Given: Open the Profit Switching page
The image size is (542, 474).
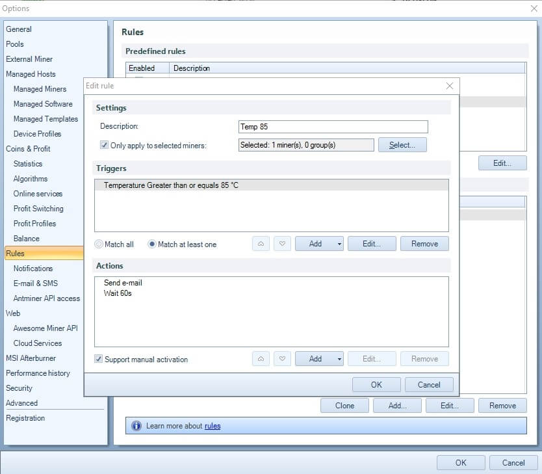Looking at the screenshot, I should coord(38,209).
